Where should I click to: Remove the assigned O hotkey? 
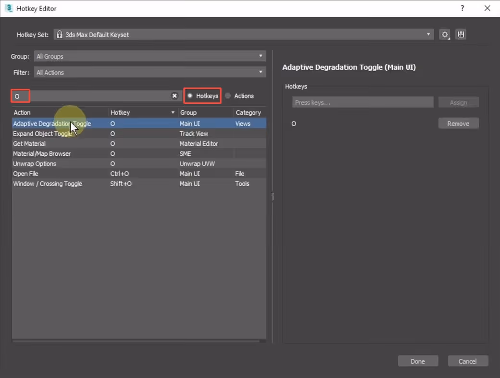(x=458, y=123)
